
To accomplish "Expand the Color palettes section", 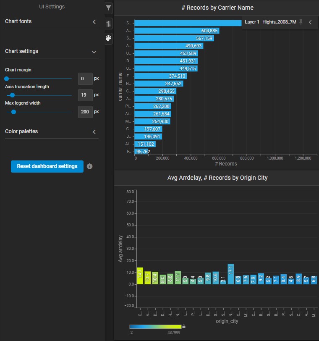I will pos(94,131).
